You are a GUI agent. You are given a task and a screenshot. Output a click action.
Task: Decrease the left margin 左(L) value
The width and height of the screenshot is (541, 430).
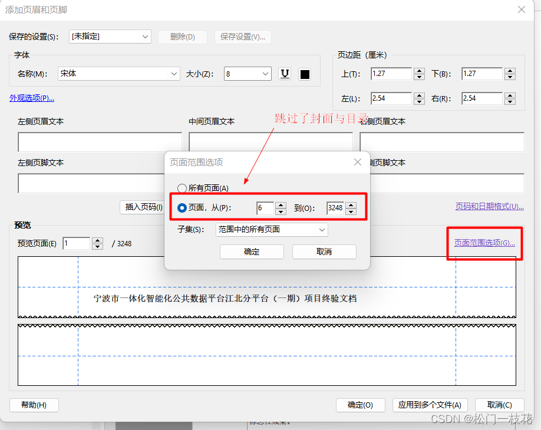point(419,102)
